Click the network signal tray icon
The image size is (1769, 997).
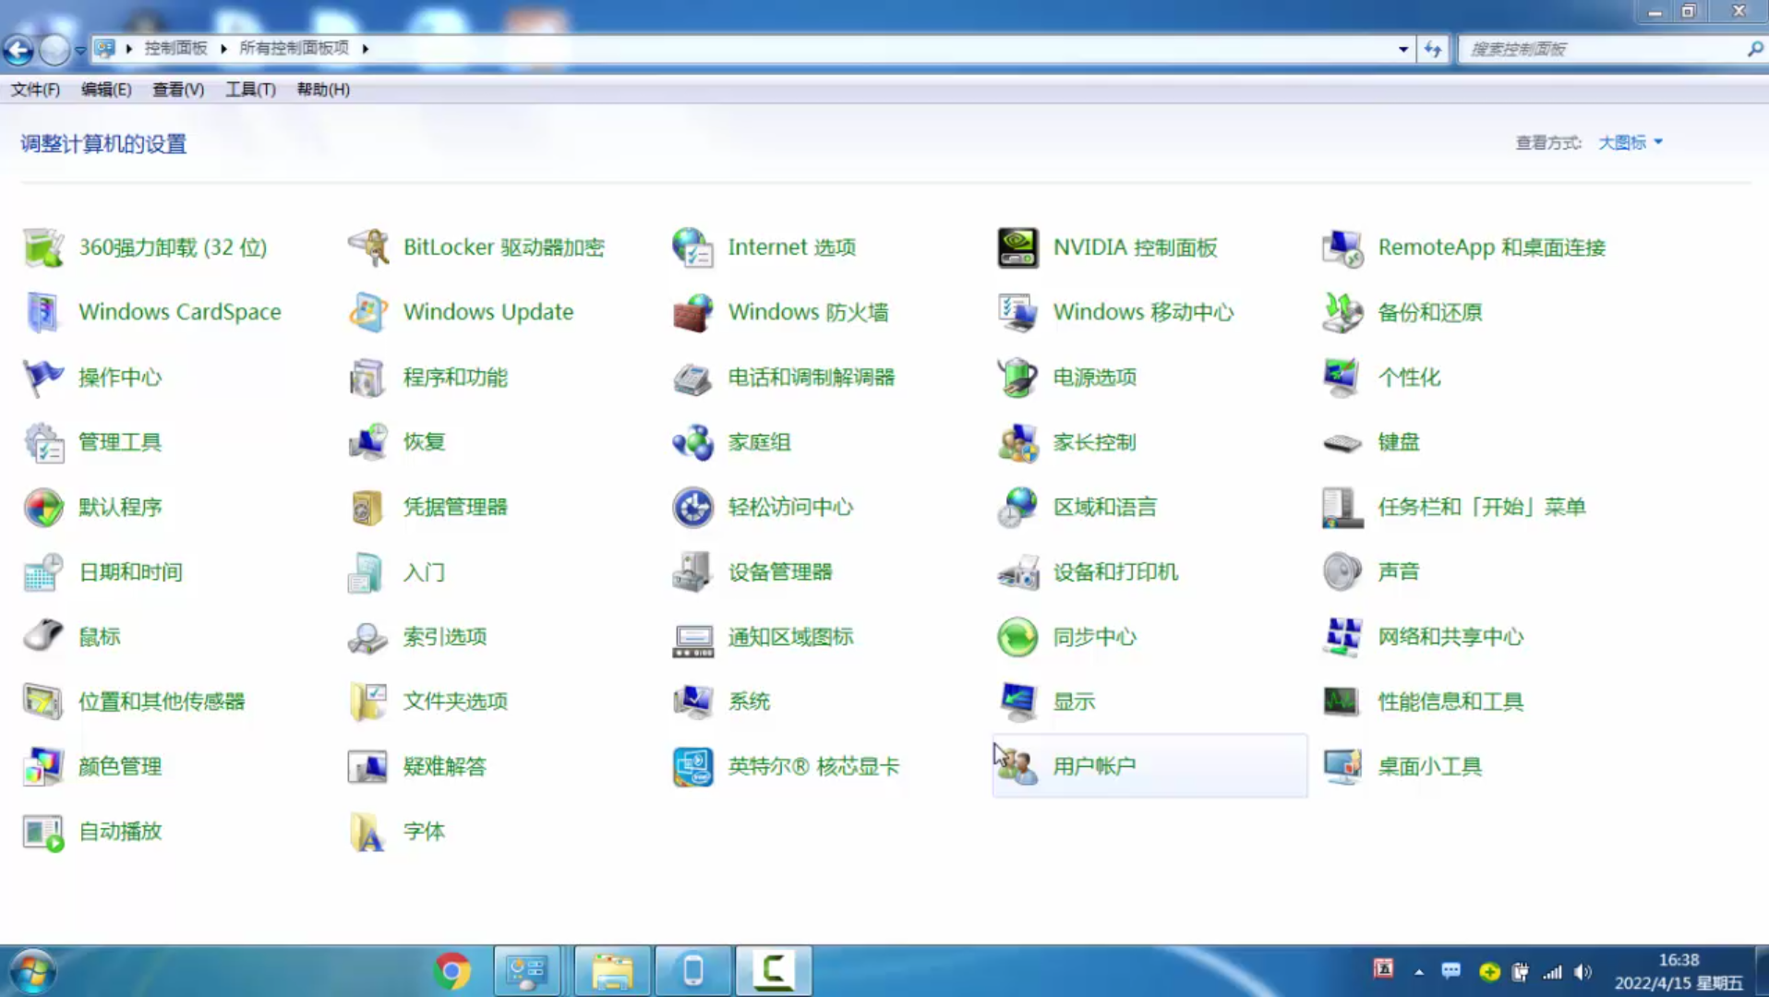pos(1553,971)
